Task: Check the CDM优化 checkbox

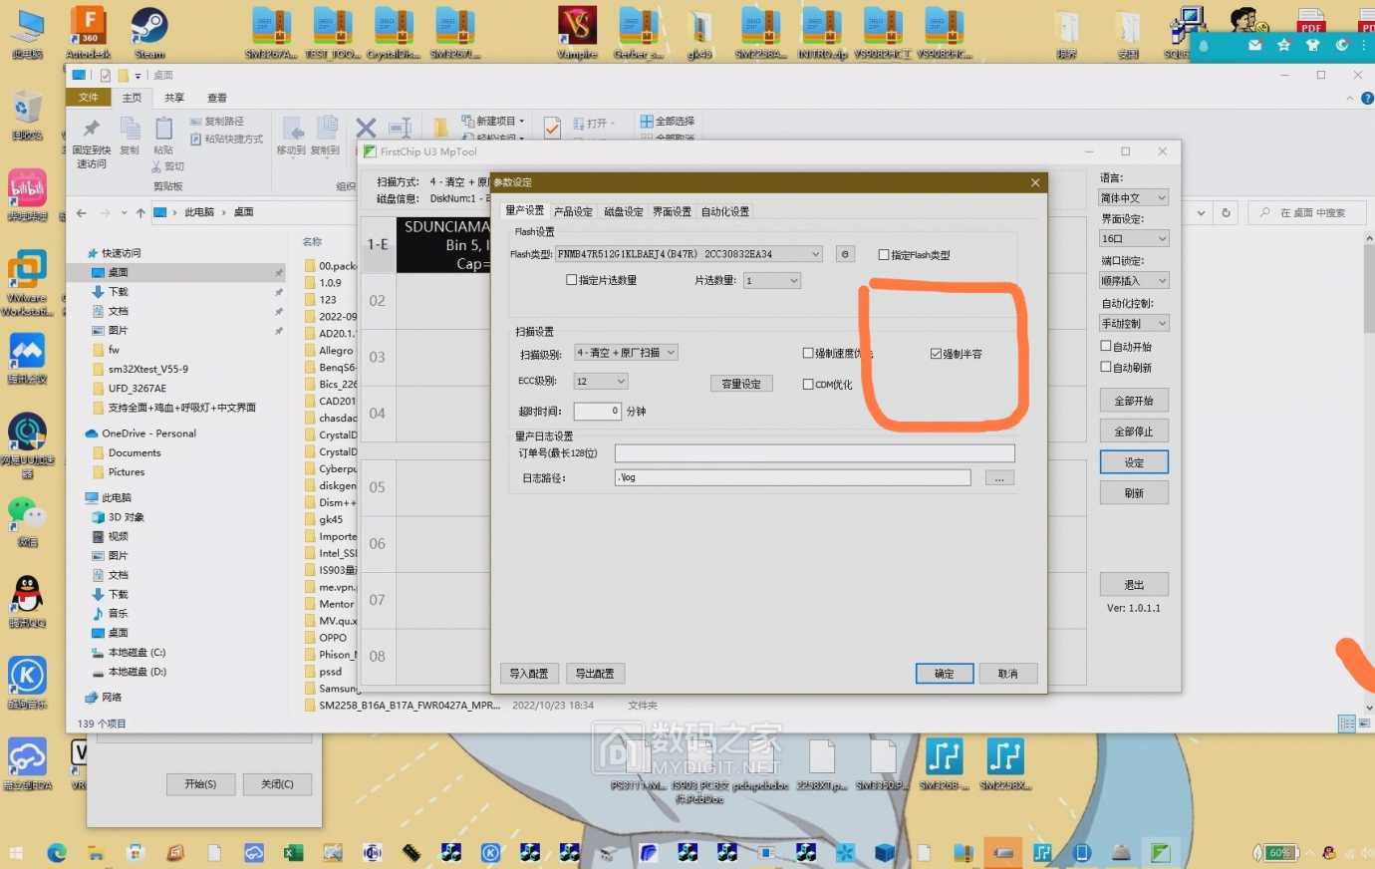Action: coord(809,383)
